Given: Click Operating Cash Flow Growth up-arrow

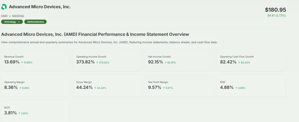Looking at the screenshot, I should click(239, 62).
